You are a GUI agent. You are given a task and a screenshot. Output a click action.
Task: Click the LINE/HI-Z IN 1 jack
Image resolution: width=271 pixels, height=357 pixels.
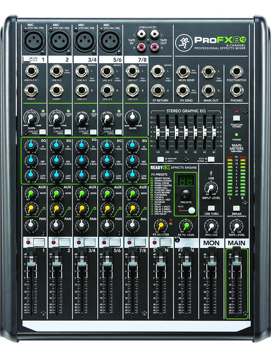[x=32, y=71]
